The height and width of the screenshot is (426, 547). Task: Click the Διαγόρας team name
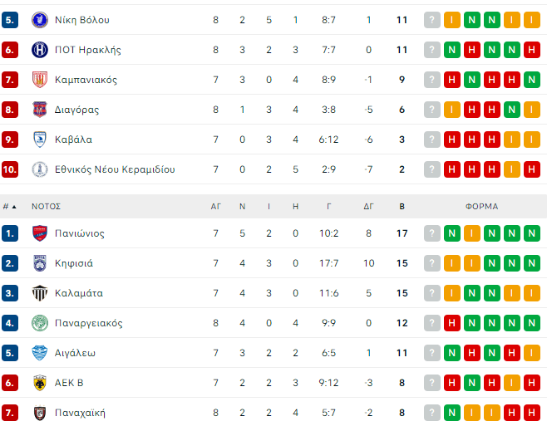click(77, 110)
